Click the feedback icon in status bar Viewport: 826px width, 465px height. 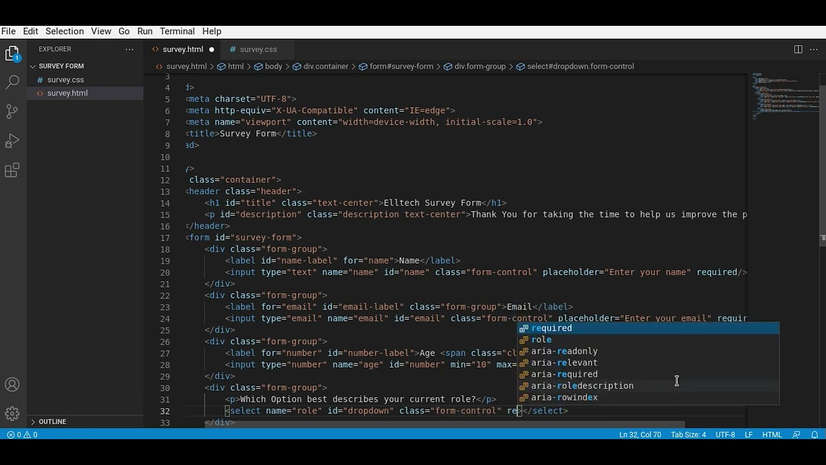point(796,435)
